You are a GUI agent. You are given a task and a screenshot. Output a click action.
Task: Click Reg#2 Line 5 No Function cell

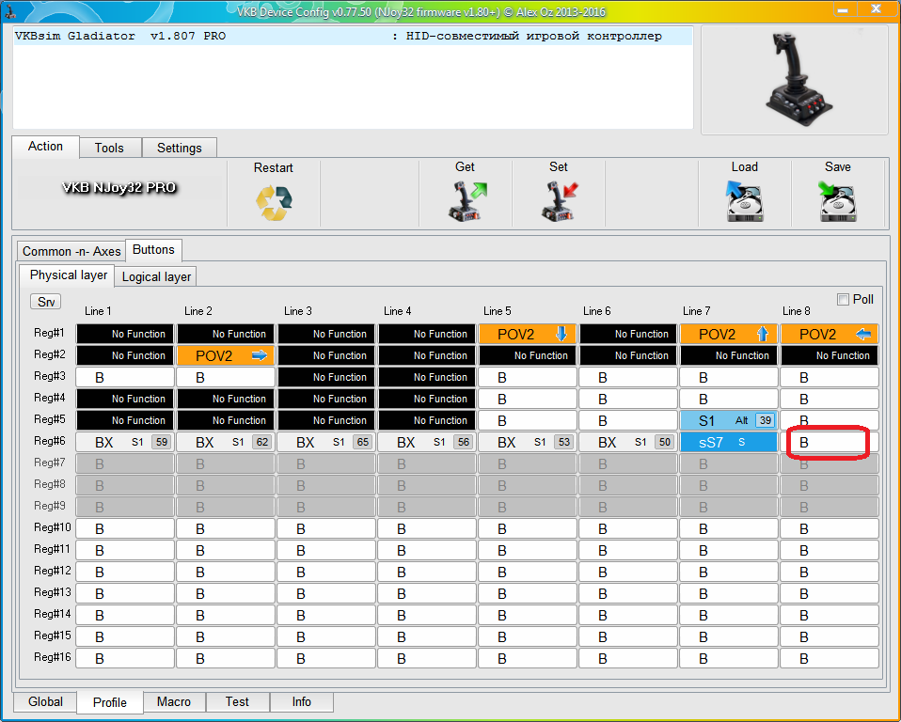tap(527, 355)
